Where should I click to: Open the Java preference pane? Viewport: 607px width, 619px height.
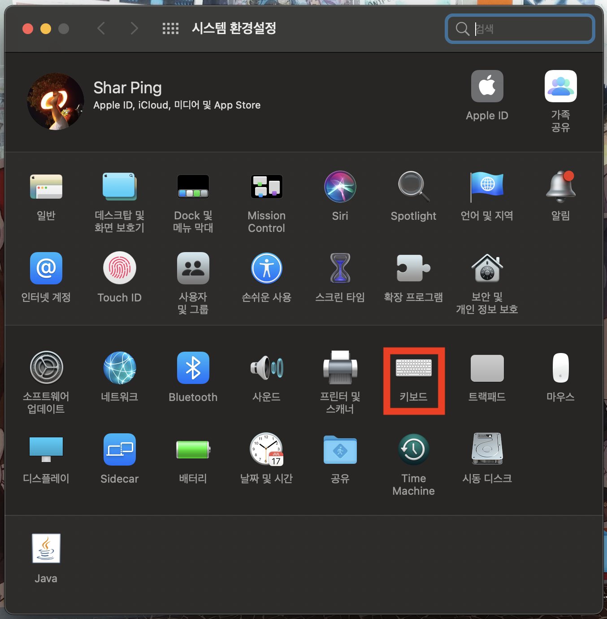(x=46, y=548)
